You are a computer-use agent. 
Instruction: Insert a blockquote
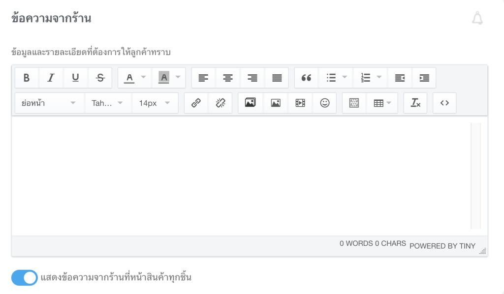coord(306,78)
